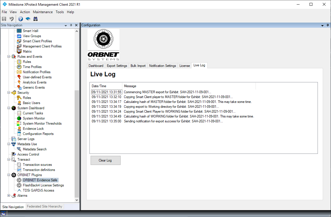Click the Smart Client Profiles icon
The image size is (331, 217).
click(19, 41)
